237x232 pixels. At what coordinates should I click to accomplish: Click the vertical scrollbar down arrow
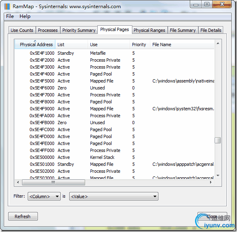(218, 176)
